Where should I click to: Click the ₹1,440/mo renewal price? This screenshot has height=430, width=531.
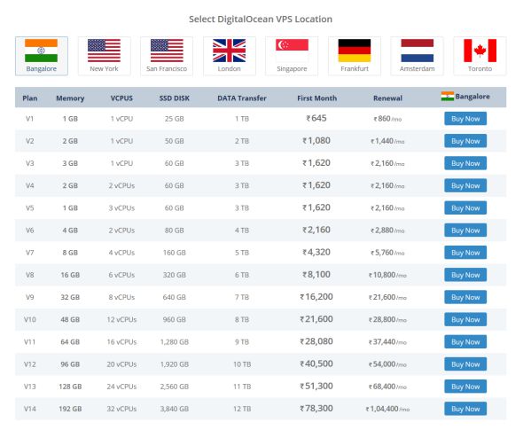pyautogui.click(x=387, y=141)
